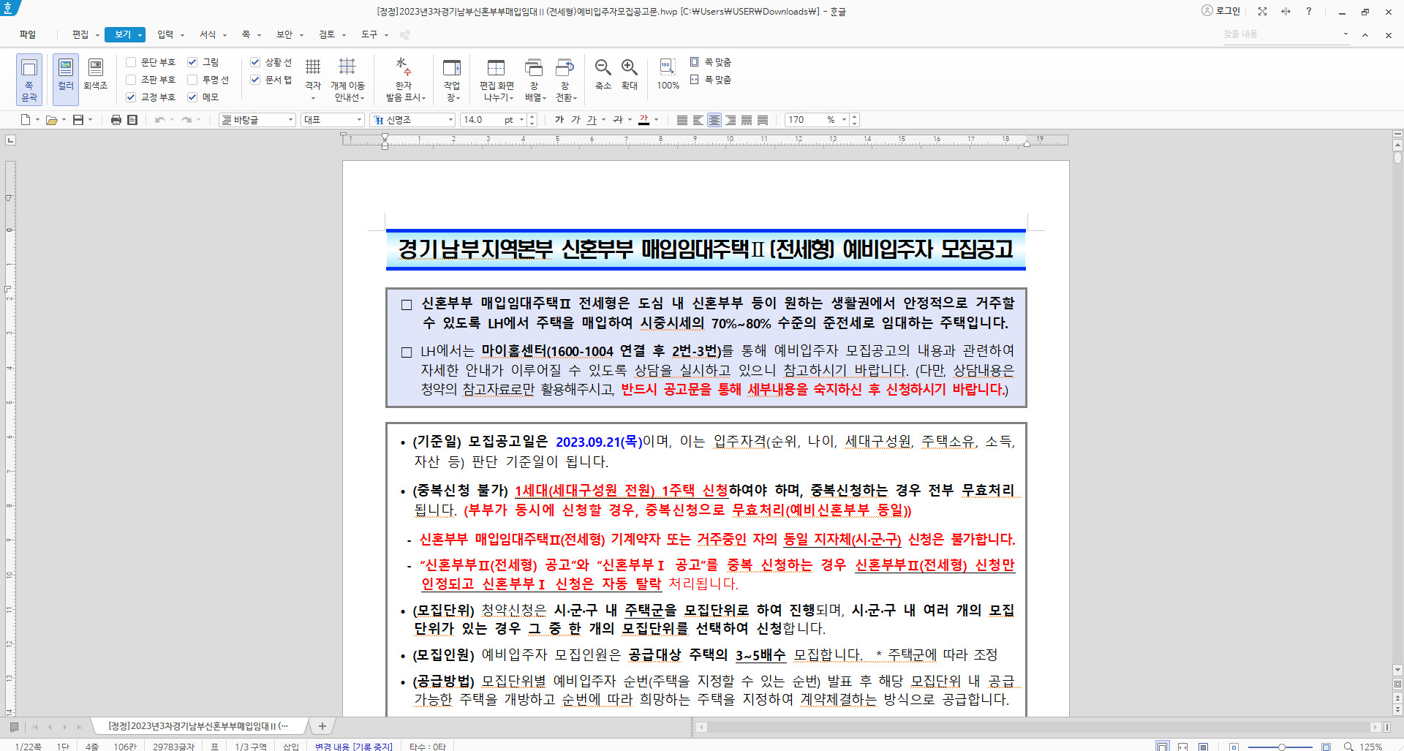Split editing screen with 편집 화면 나누기
Screen dimensions: 1404x751
point(497,73)
